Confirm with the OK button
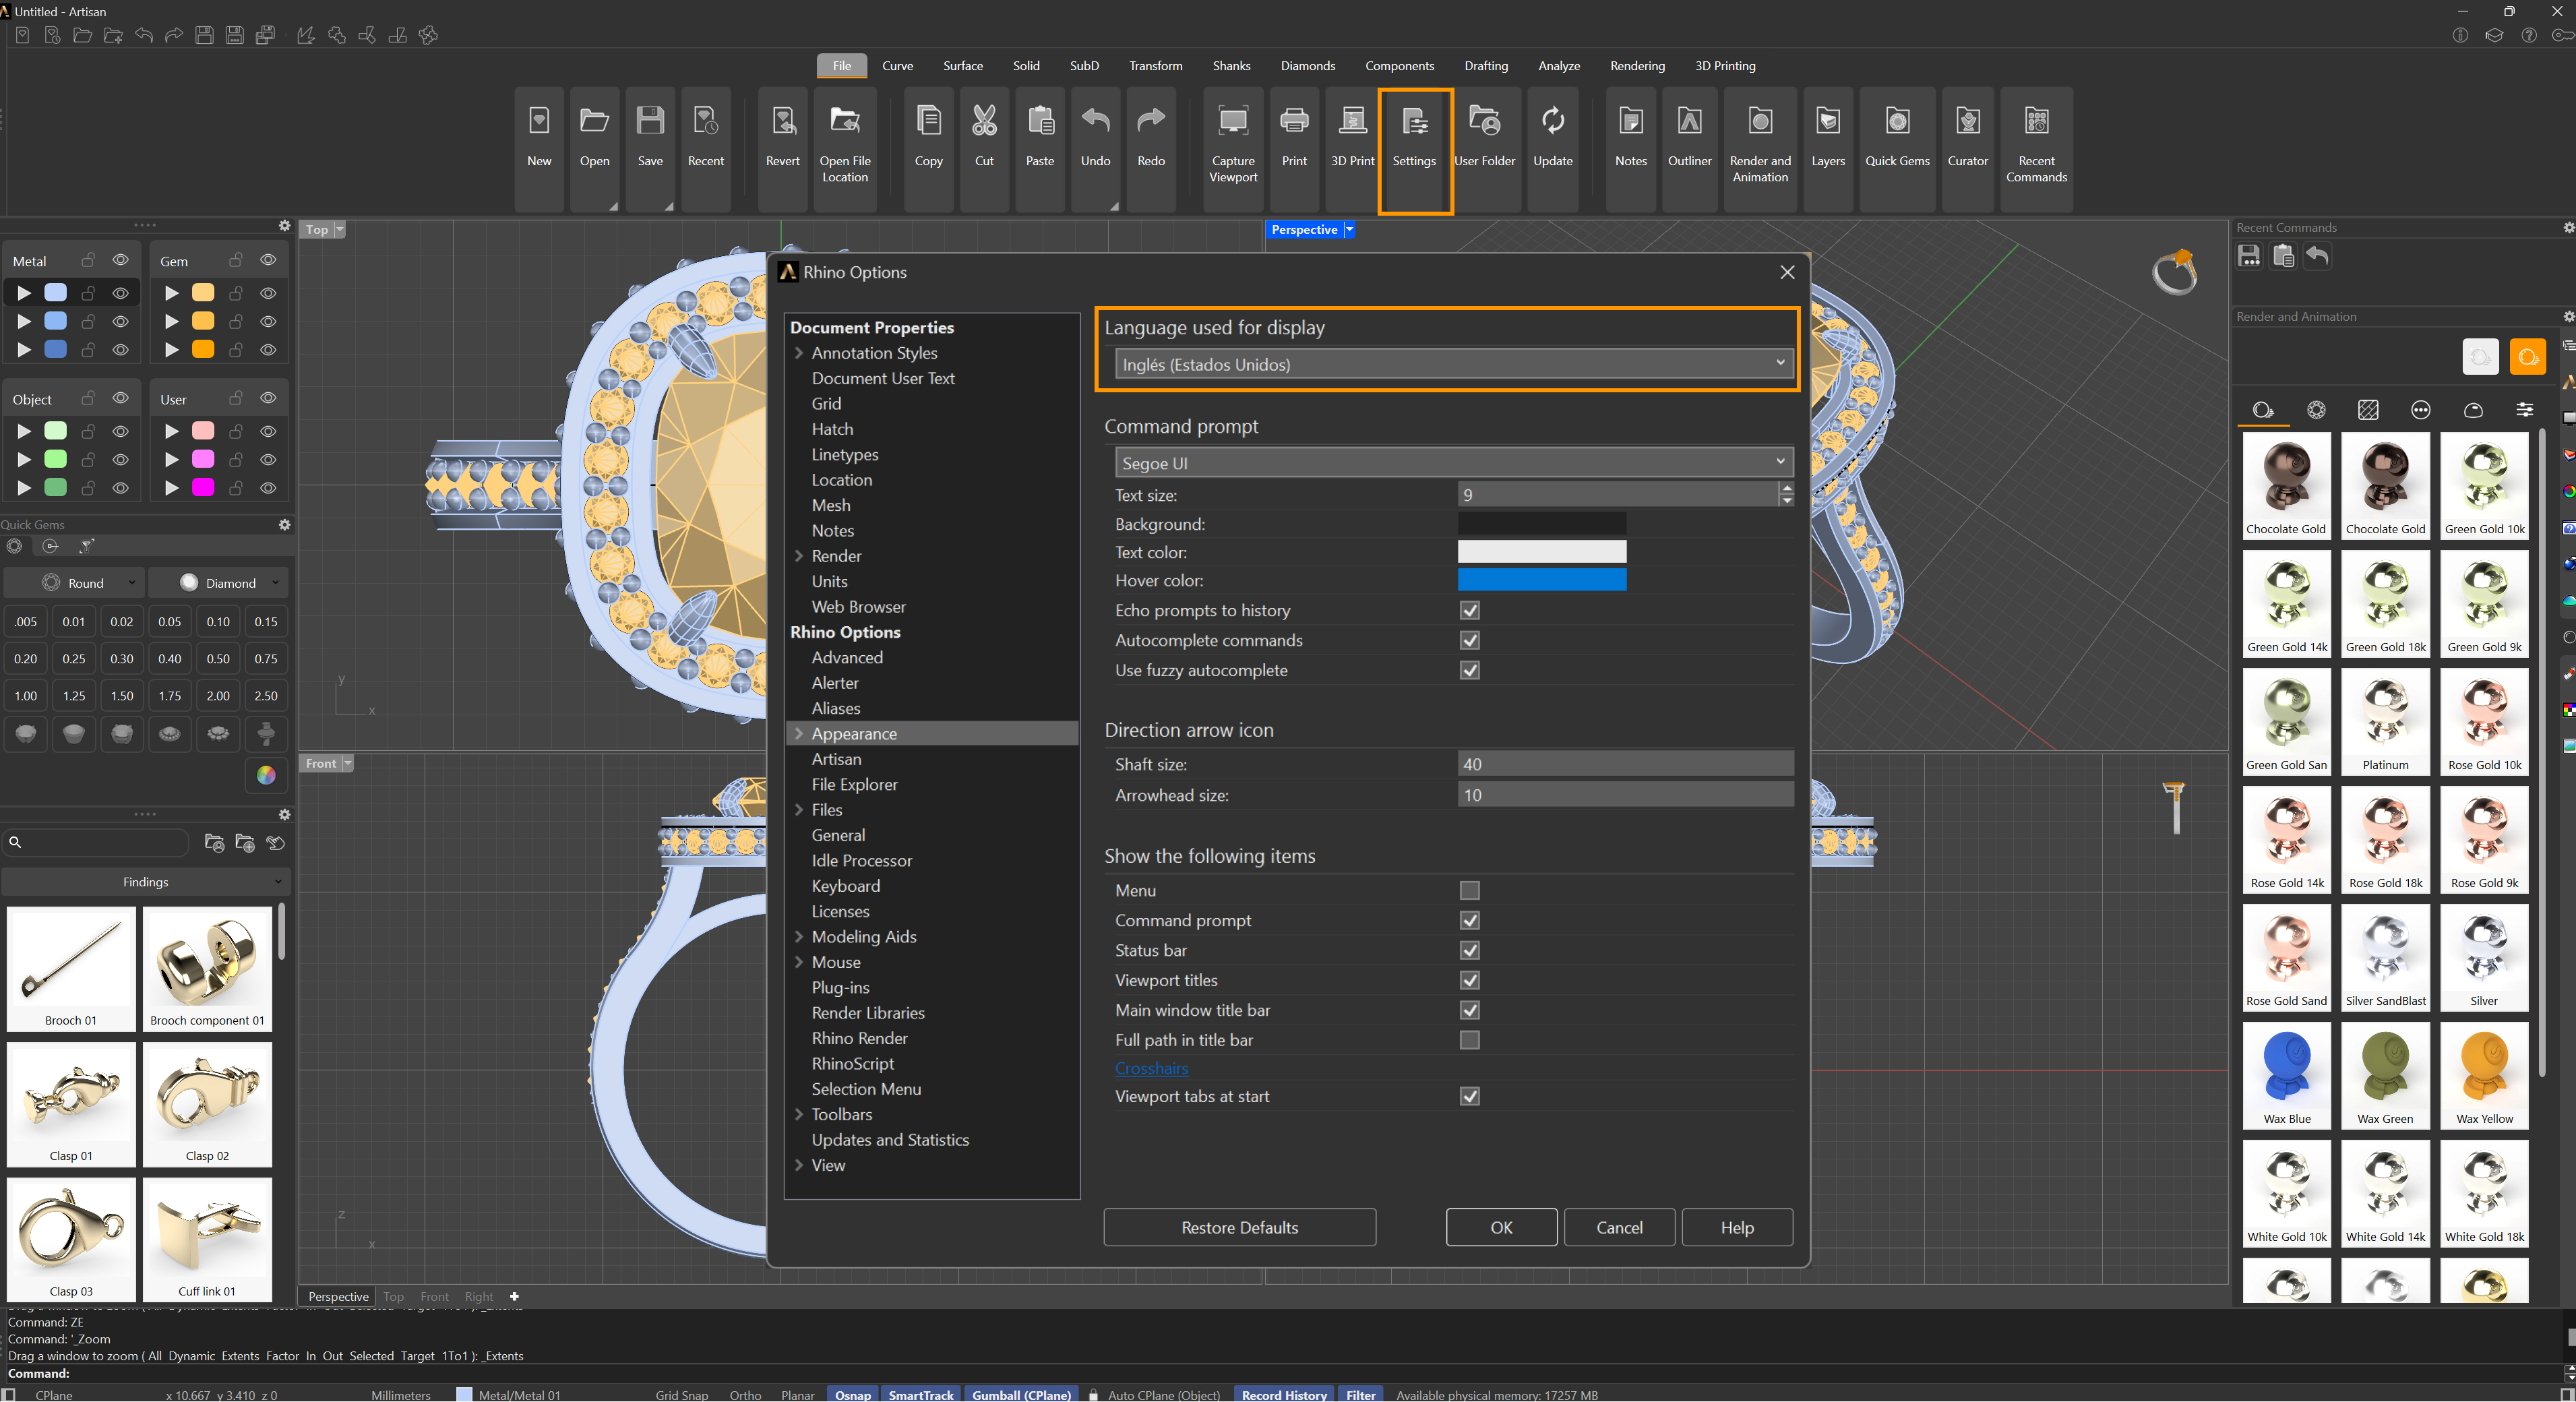The width and height of the screenshot is (2576, 1402). (1501, 1227)
